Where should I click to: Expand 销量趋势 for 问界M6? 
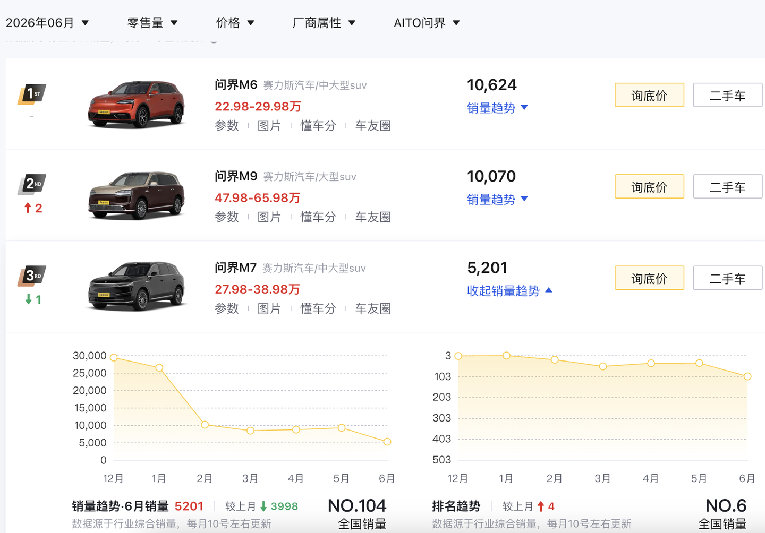coord(497,108)
